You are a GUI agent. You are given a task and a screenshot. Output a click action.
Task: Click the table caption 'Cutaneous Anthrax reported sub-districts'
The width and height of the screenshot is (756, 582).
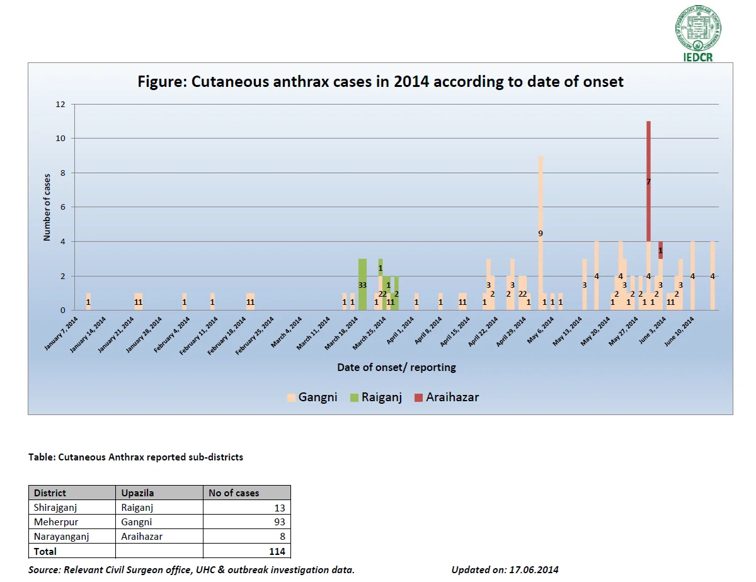(x=151, y=457)
